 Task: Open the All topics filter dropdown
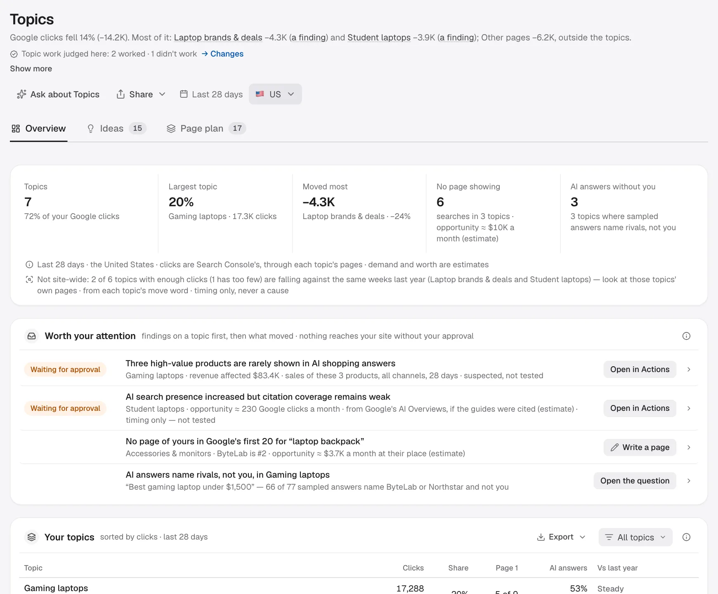pos(635,537)
